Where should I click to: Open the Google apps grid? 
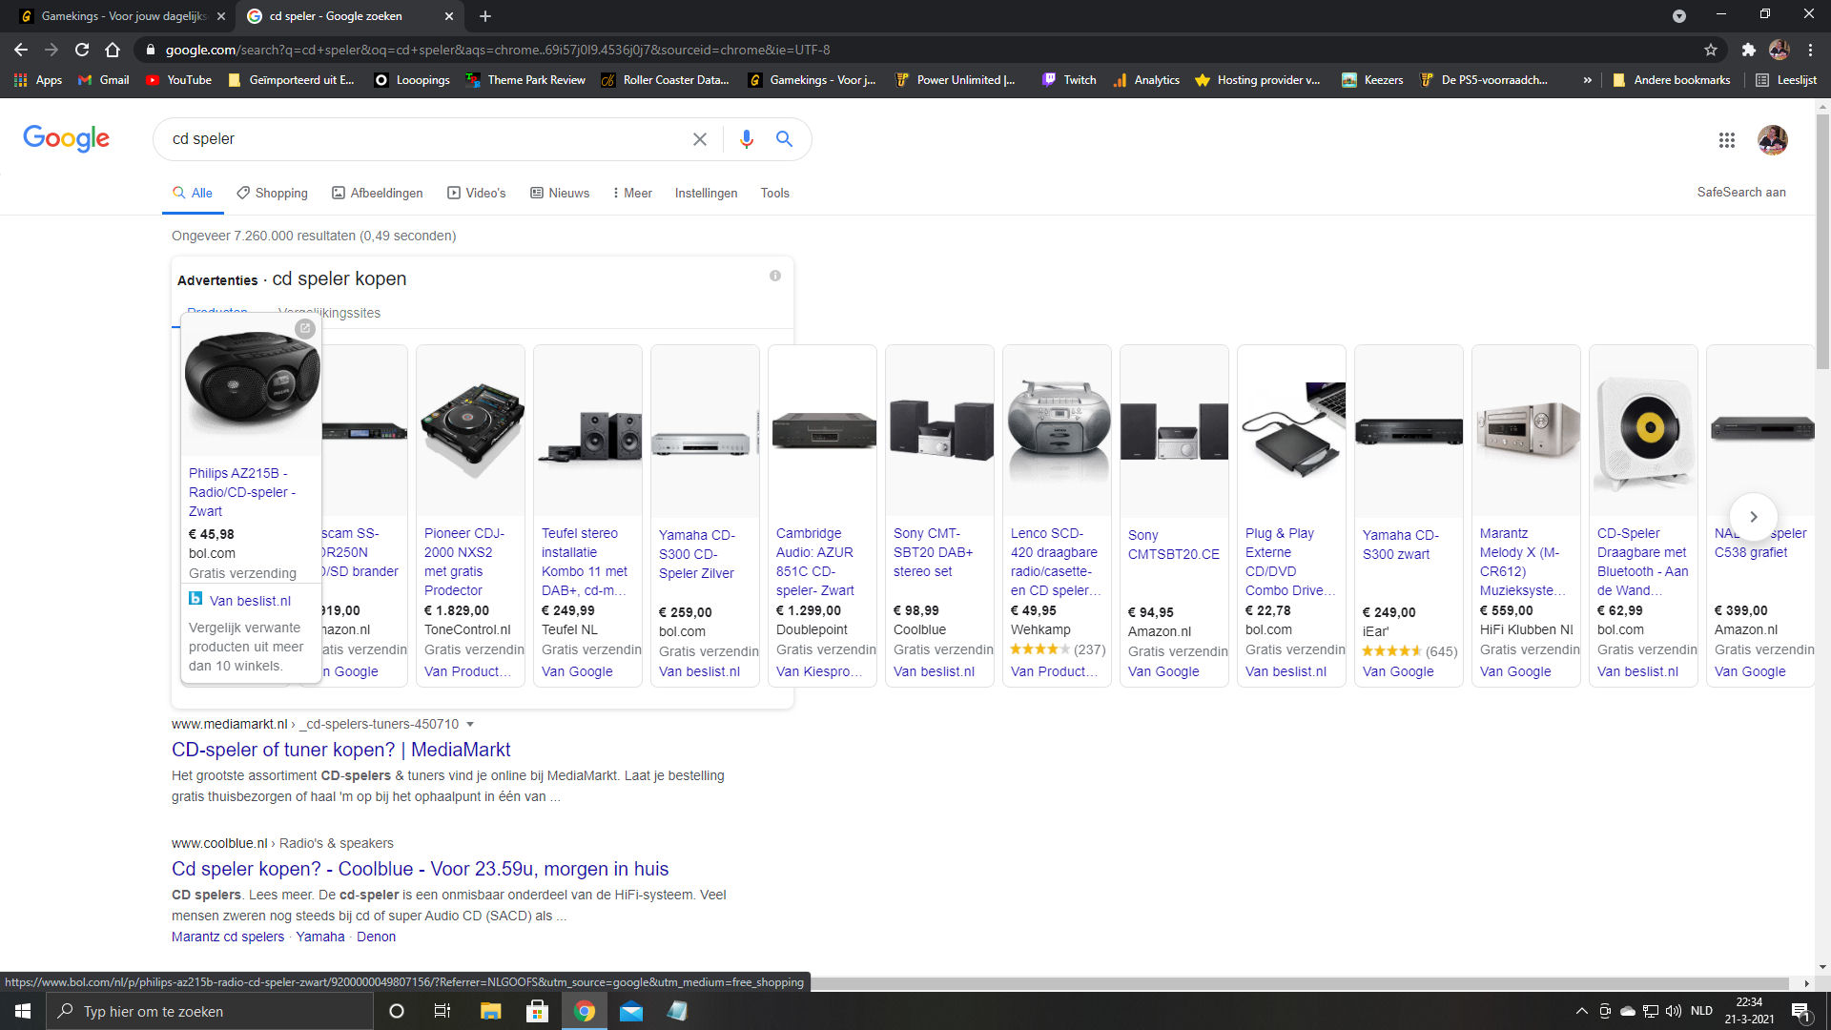point(1727,140)
